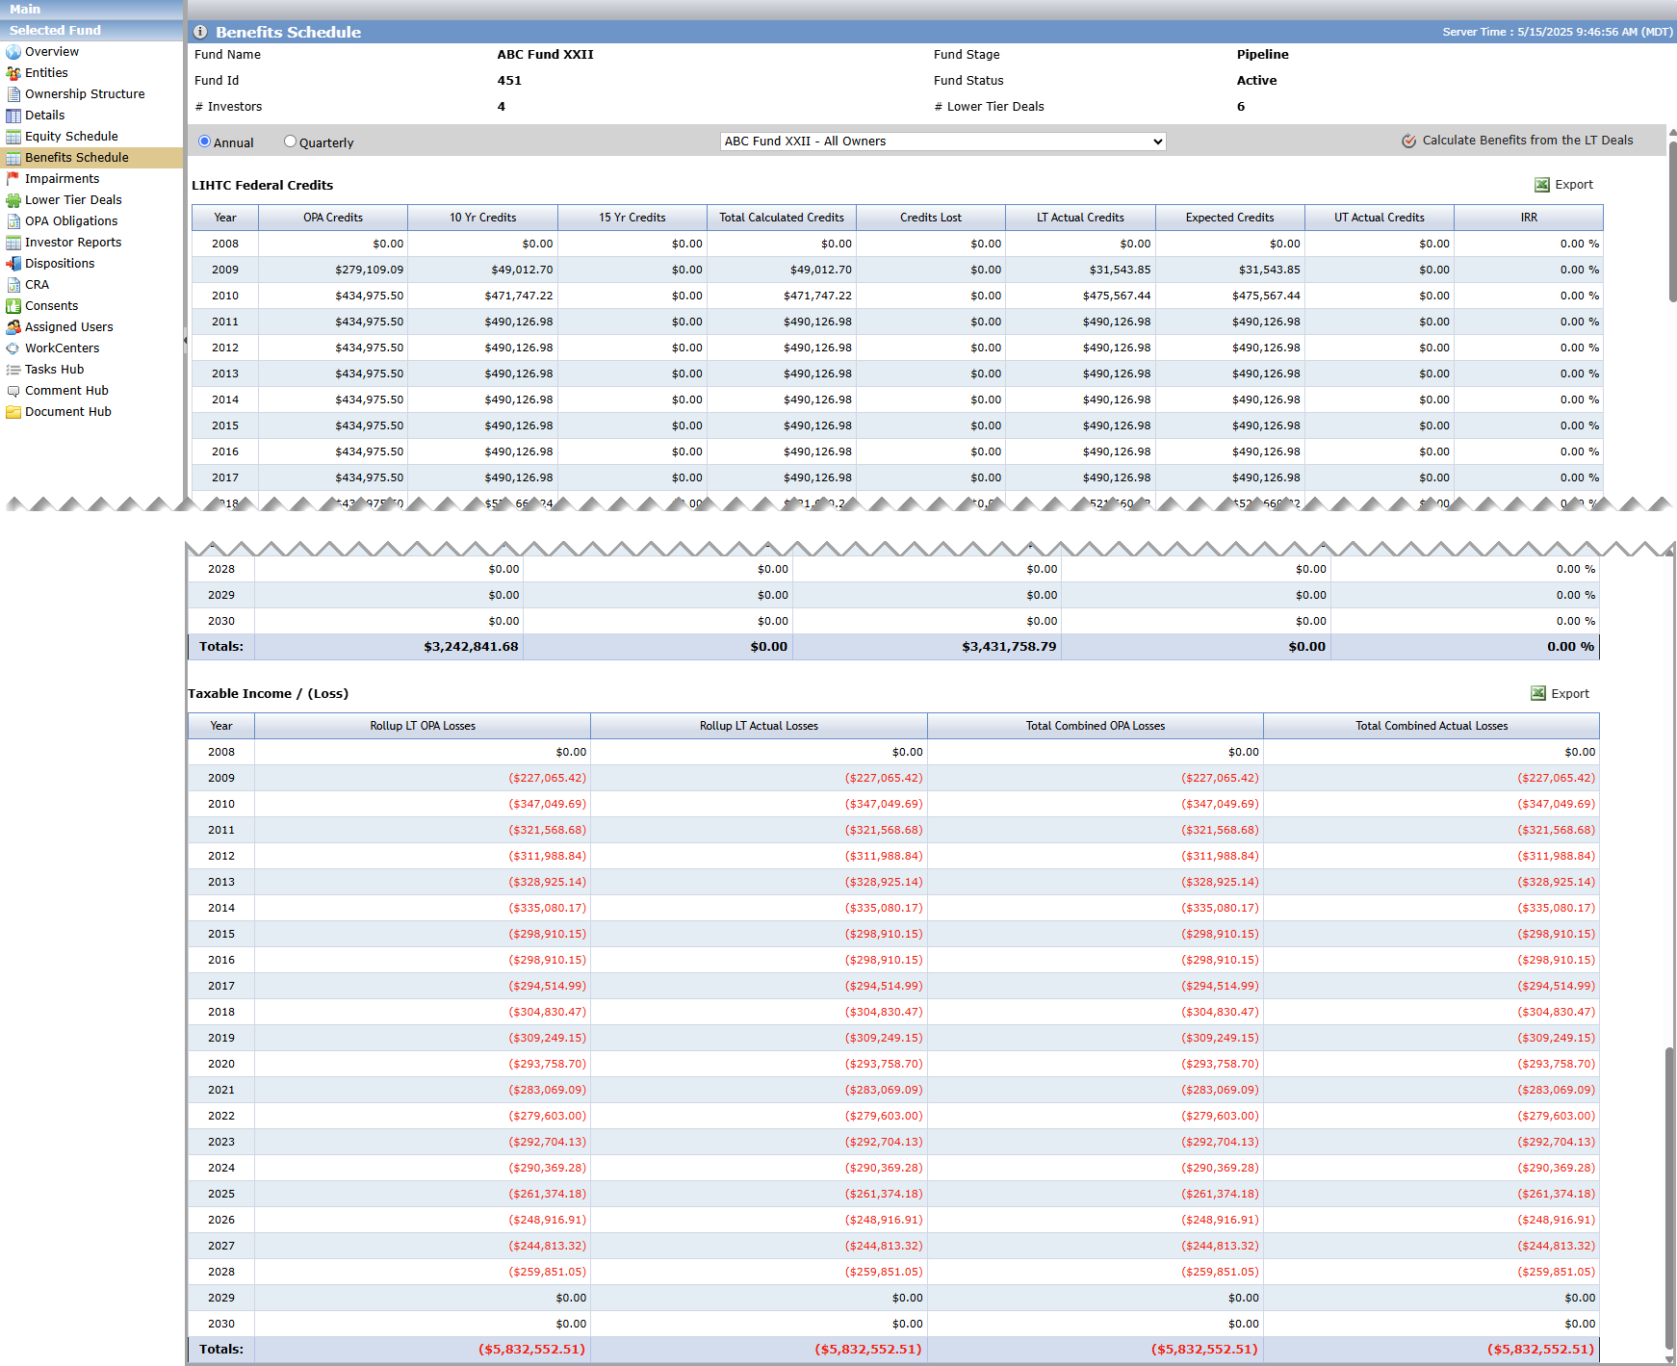Click the Pipeline fund stage value
The width and height of the screenshot is (1677, 1366).
click(x=1262, y=55)
